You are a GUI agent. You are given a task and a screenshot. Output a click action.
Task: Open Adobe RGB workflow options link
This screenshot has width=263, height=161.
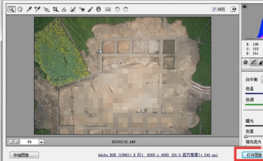click(158, 155)
